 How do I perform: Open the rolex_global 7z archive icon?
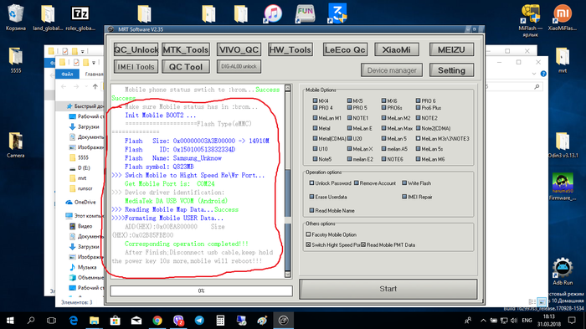80,17
